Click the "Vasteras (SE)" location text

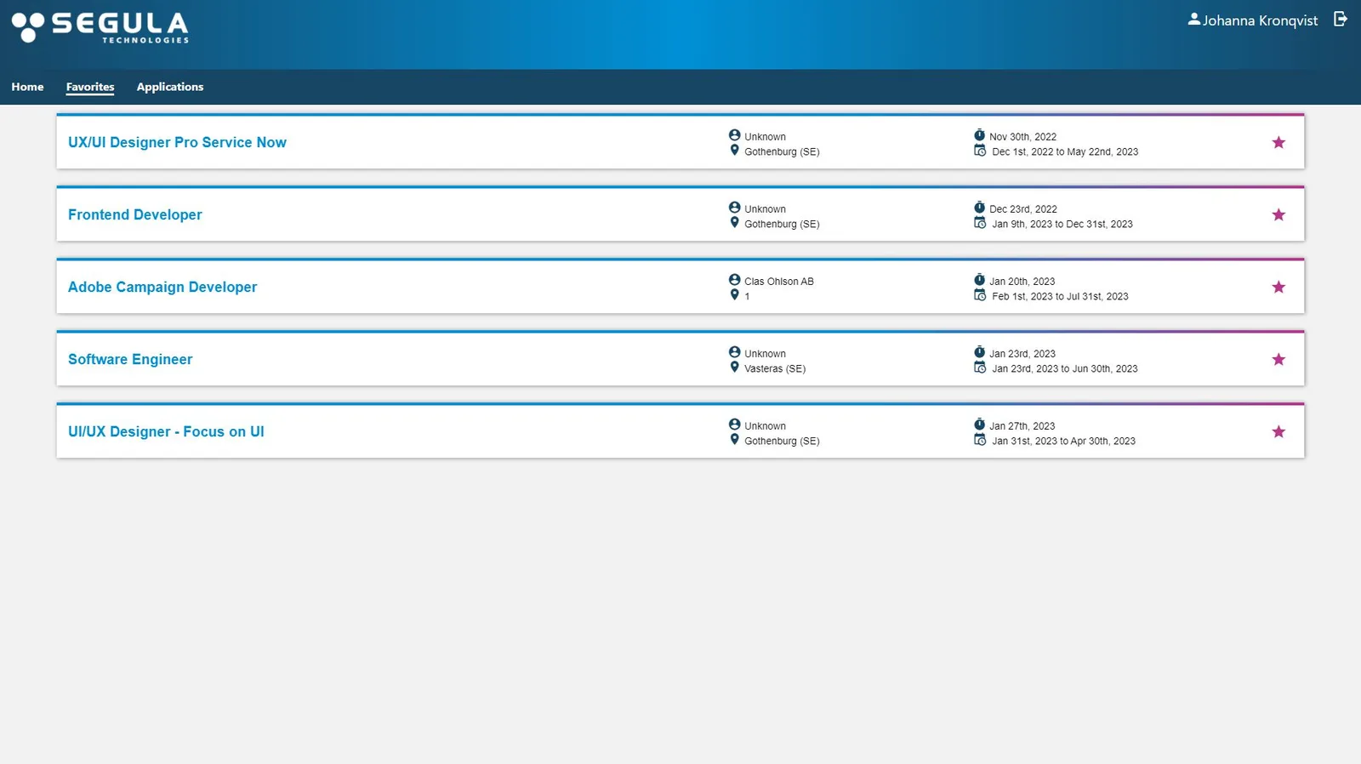tap(775, 369)
